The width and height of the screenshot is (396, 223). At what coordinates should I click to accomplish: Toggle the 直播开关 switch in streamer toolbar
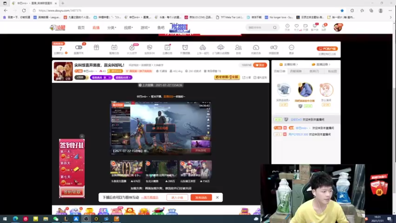79,47
